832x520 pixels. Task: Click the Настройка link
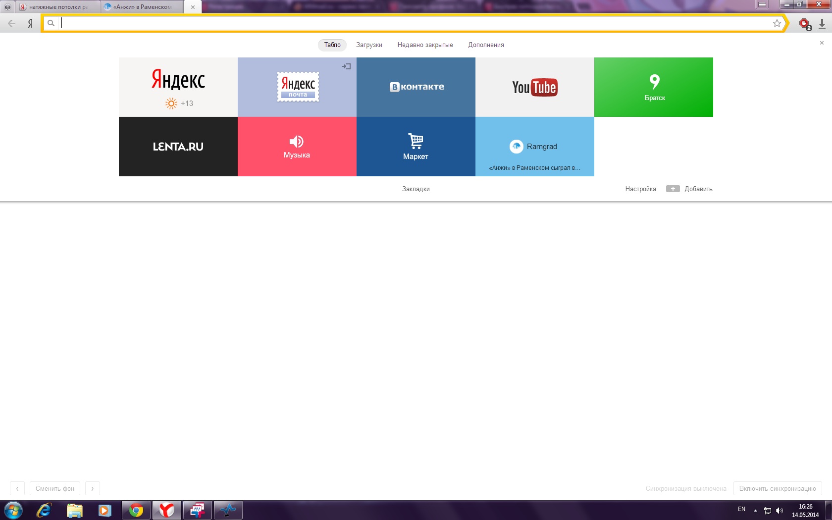tap(640, 189)
